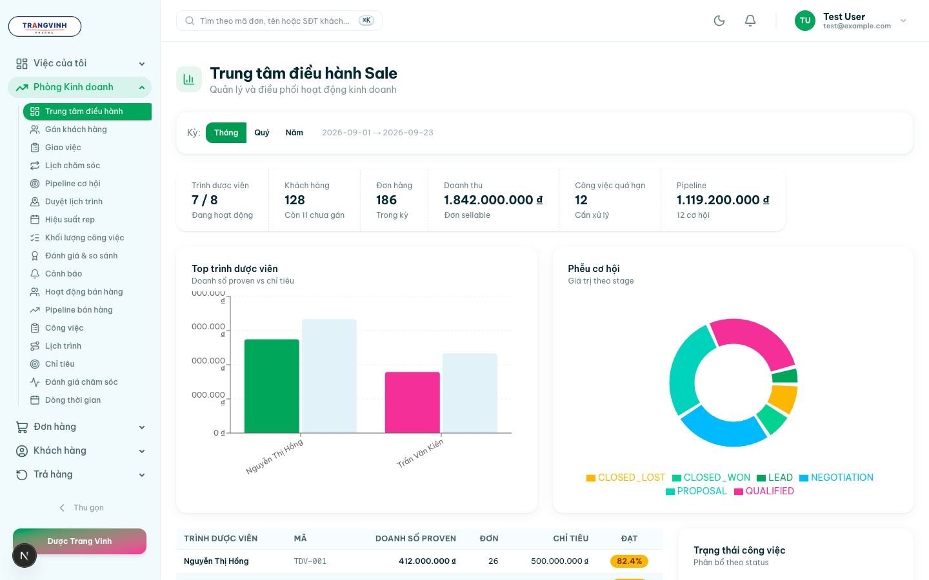Select the Tháng period option
Viewport: 929px width, 580px height.
(x=226, y=133)
